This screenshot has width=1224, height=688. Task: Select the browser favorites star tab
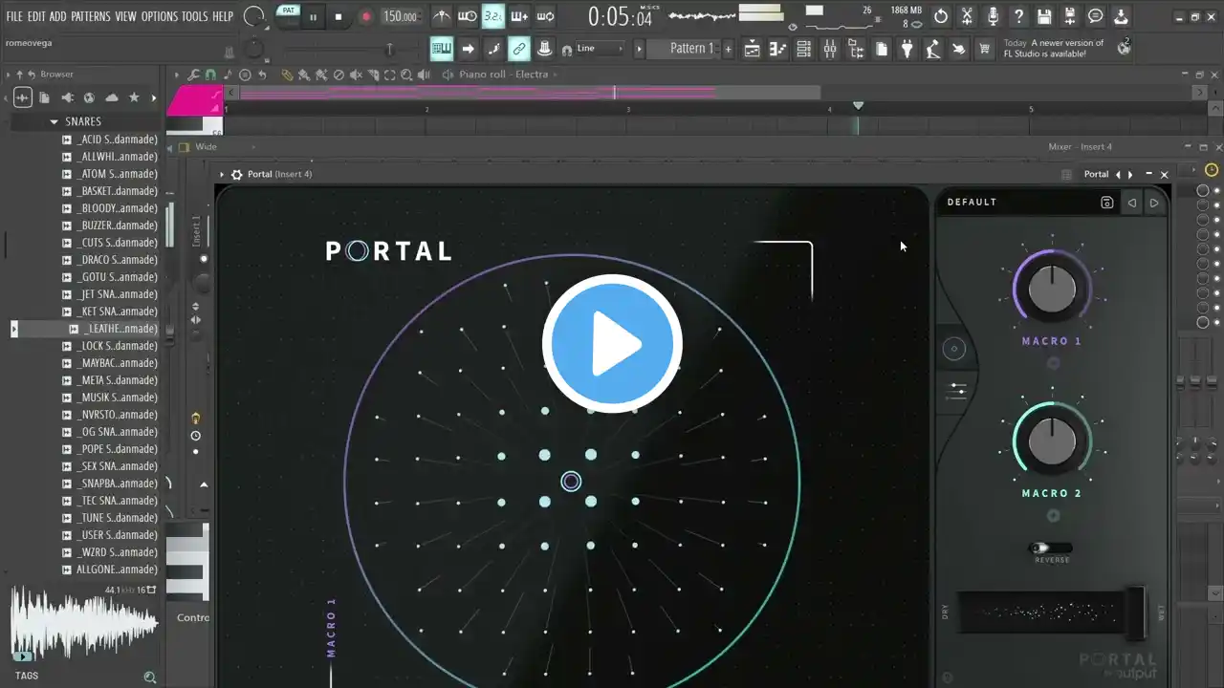pos(134,97)
